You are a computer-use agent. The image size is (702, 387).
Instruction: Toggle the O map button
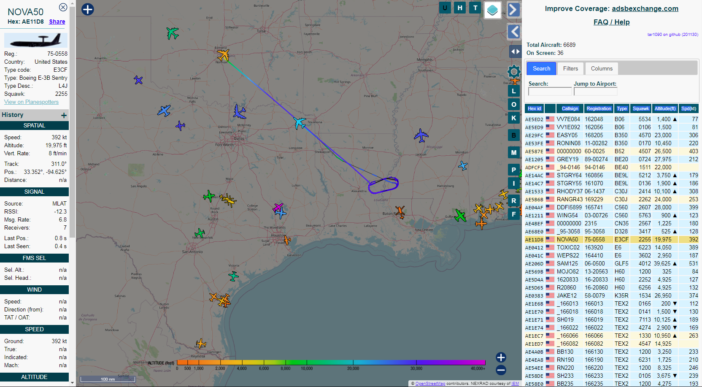click(513, 105)
